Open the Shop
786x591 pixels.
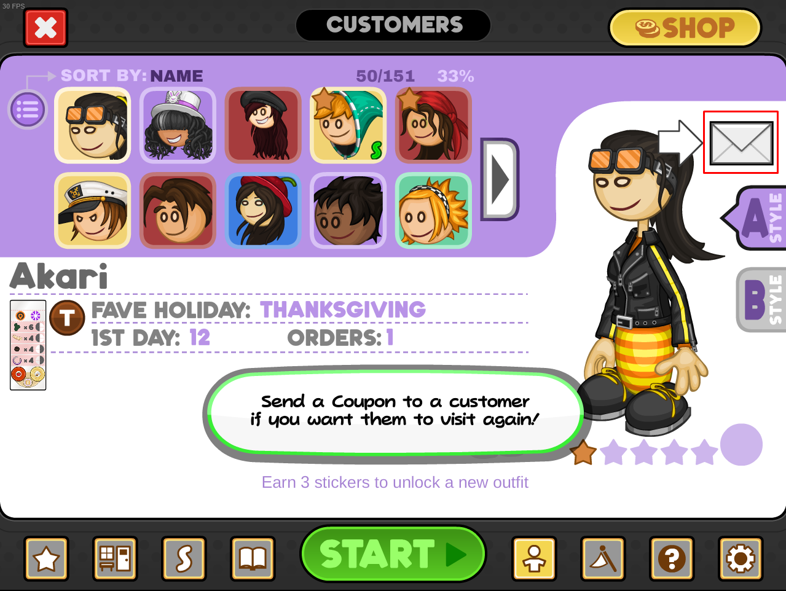pos(685,28)
